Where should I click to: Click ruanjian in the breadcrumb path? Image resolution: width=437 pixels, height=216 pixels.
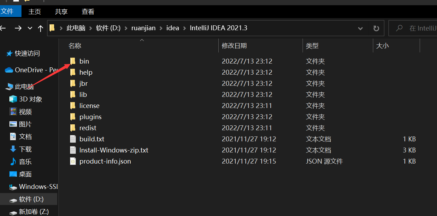(x=143, y=28)
